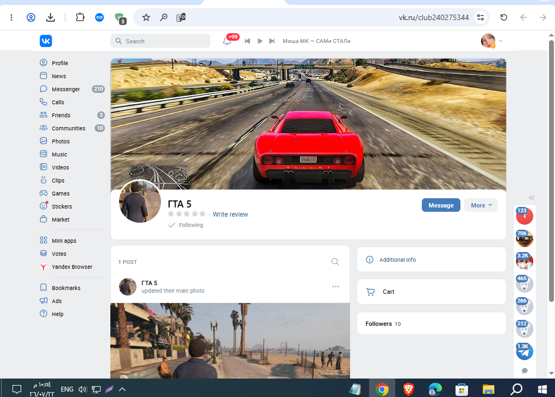
Task: Search within community posts
Action: [335, 262]
